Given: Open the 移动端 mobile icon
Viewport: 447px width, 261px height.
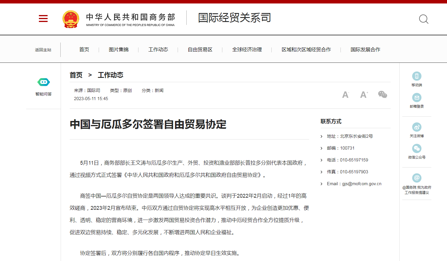Looking at the screenshot, I should pyautogui.click(x=417, y=76).
